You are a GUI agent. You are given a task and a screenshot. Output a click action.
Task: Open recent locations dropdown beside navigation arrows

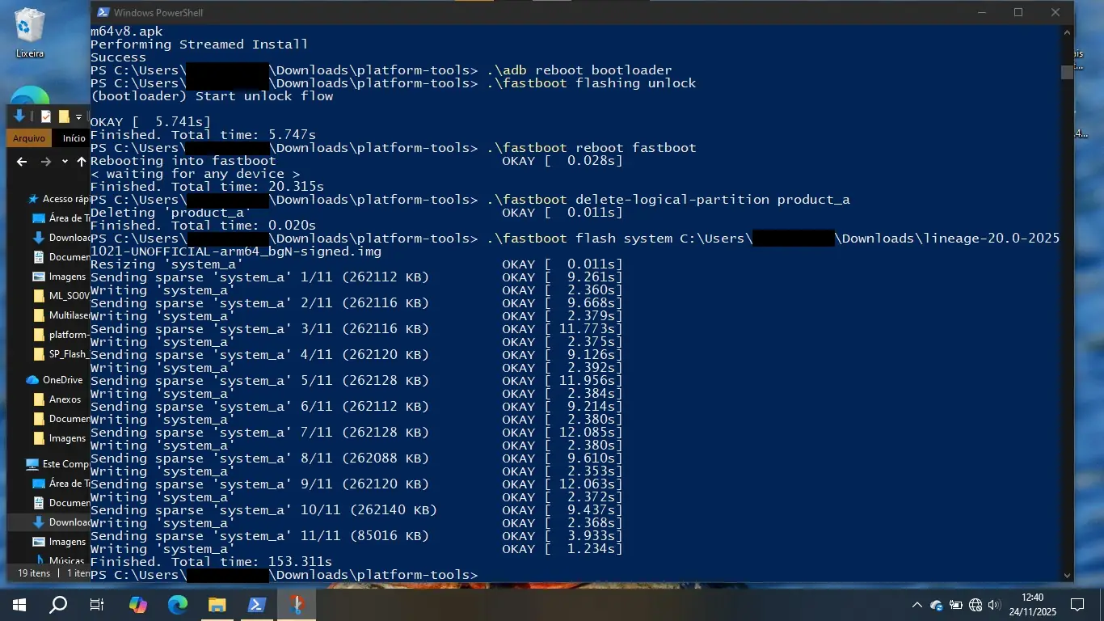(65, 162)
